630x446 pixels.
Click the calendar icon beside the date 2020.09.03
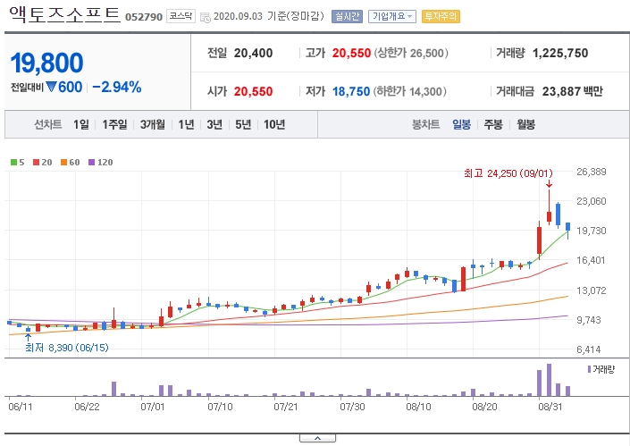pos(205,17)
